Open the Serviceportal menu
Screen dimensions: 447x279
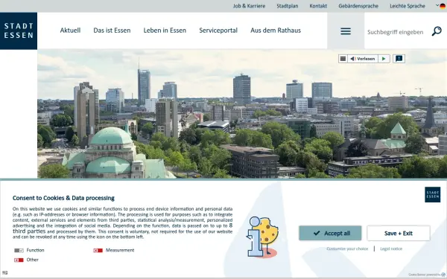tap(218, 31)
